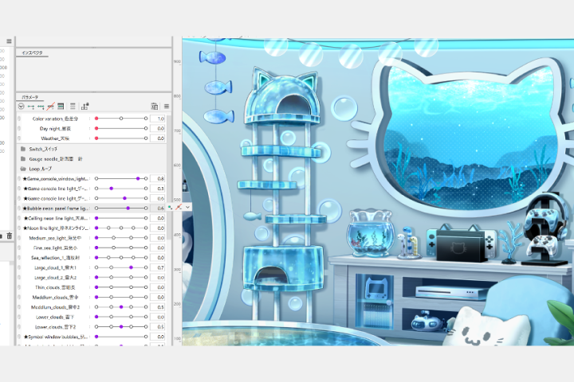Toggle lock on Weather parameter
The width and height of the screenshot is (574, 382).
19,138
